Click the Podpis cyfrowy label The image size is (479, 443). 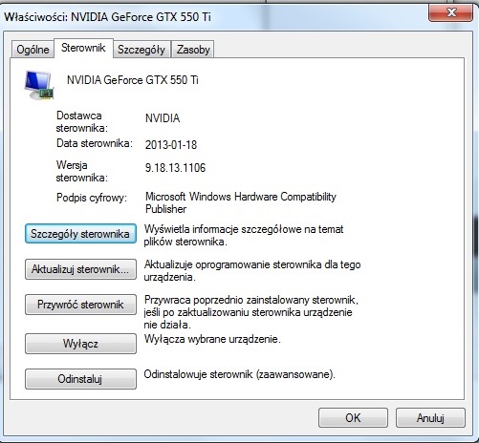pos(92,198)
